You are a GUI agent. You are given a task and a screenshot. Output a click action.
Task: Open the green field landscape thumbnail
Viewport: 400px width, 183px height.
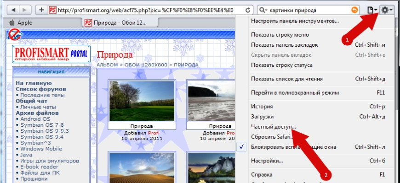click(142, 101)
